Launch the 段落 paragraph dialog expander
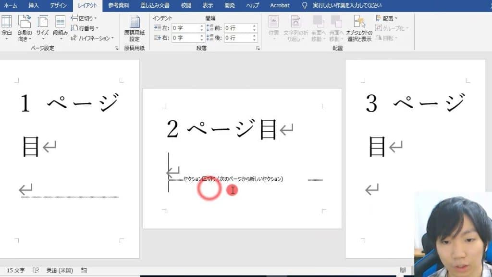492x277 pixels. [258, 49]
